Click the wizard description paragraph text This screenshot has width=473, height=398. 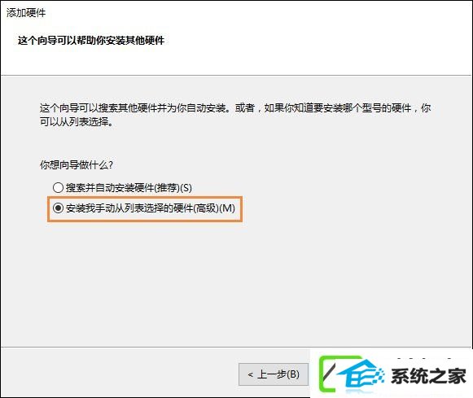coord(235,115)
